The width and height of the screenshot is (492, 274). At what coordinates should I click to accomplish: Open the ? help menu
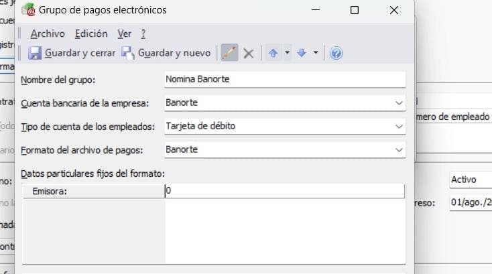[x=143, y=33]
